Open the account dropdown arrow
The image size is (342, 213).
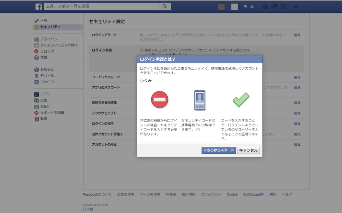(x=304, y=7)
